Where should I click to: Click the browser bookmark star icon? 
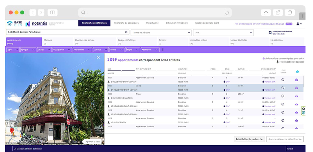(266, 13)
